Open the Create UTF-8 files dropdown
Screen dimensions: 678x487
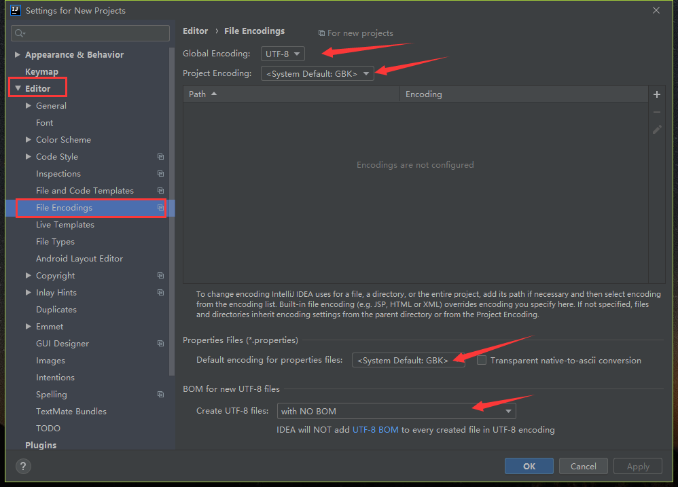pos(396,411)
